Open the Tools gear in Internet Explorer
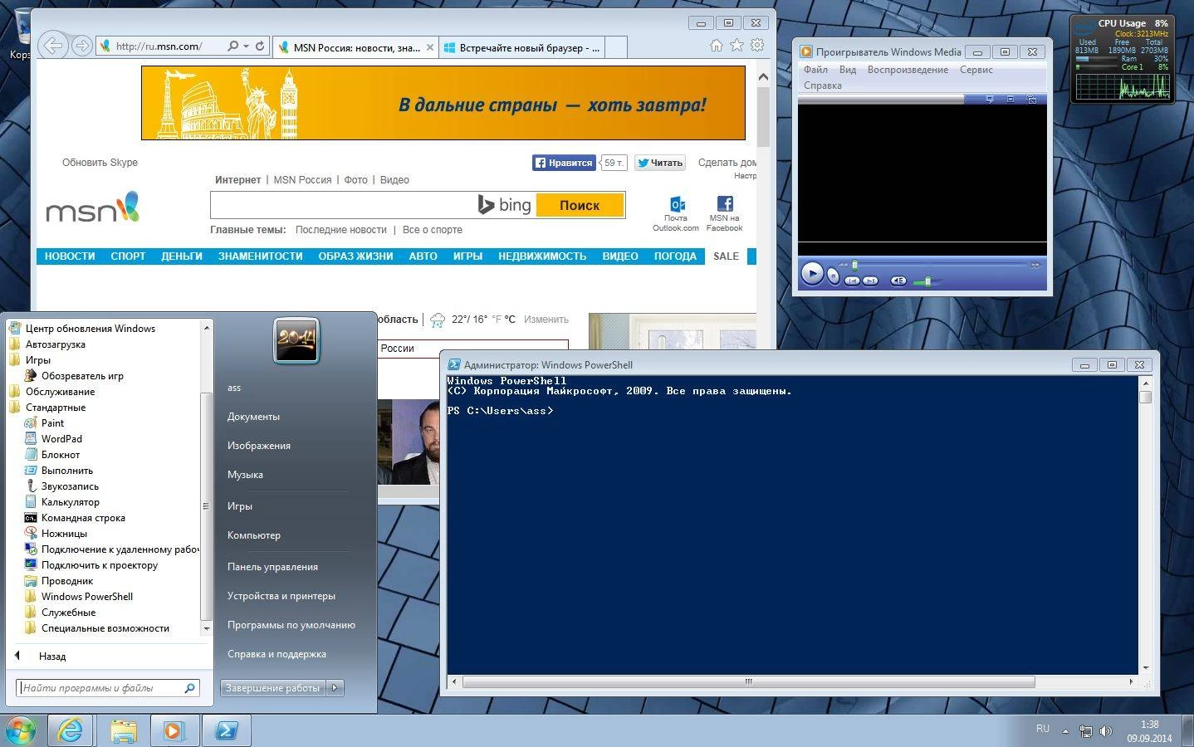 (757, 46)
